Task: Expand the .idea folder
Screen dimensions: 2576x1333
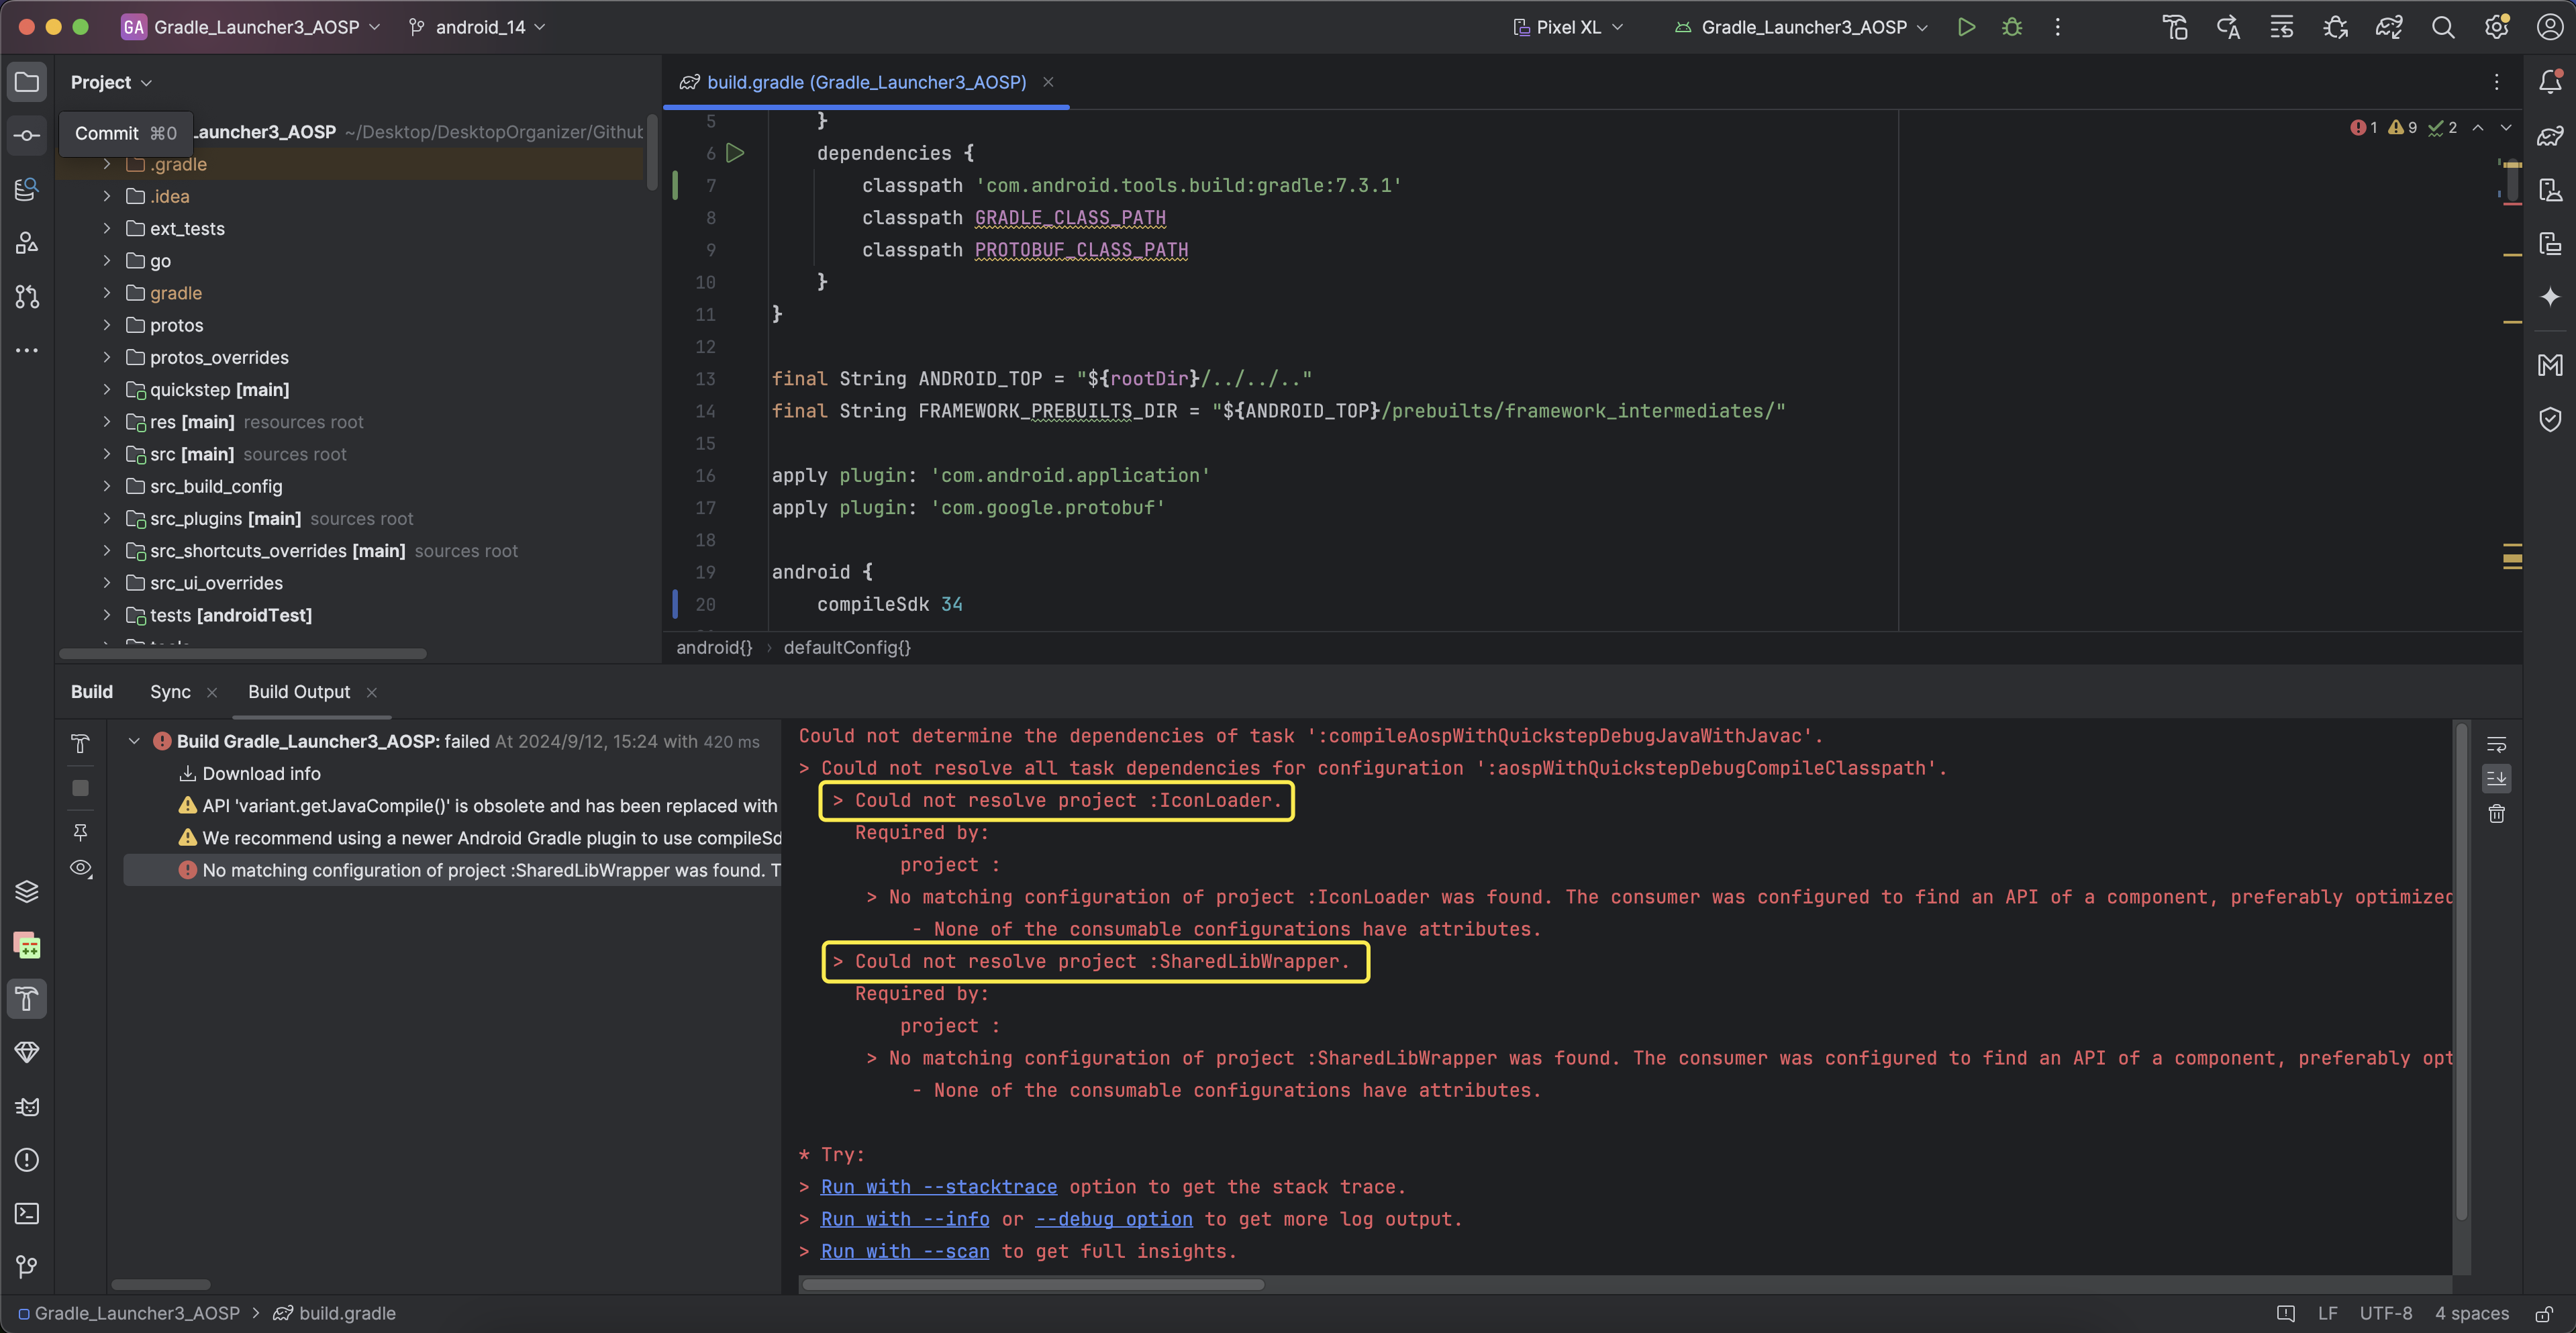Action: click(107, 196)
